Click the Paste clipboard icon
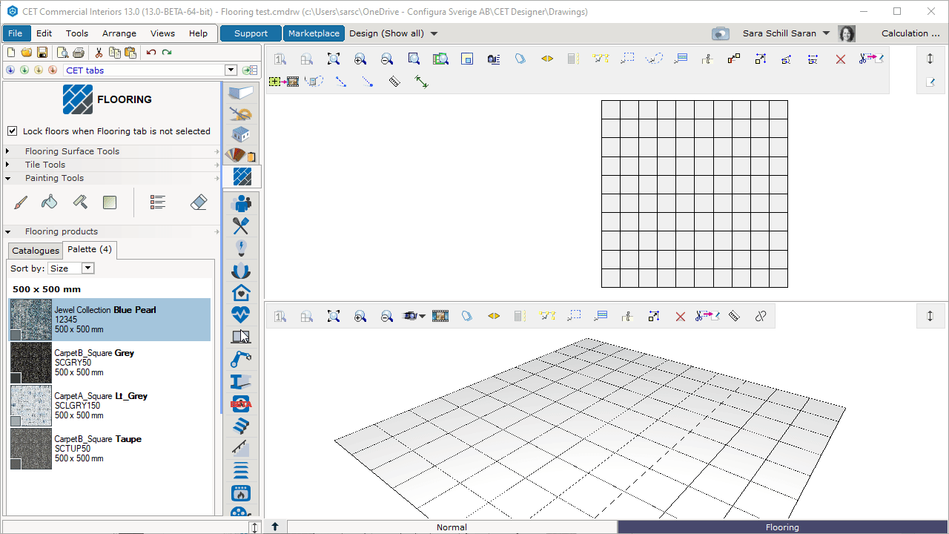Viewport: 949px width, 534px height. [x=130, y=52]
